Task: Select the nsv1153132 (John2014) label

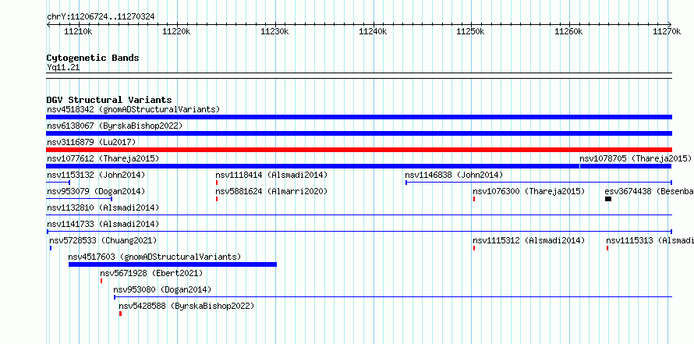Action: 96,175
